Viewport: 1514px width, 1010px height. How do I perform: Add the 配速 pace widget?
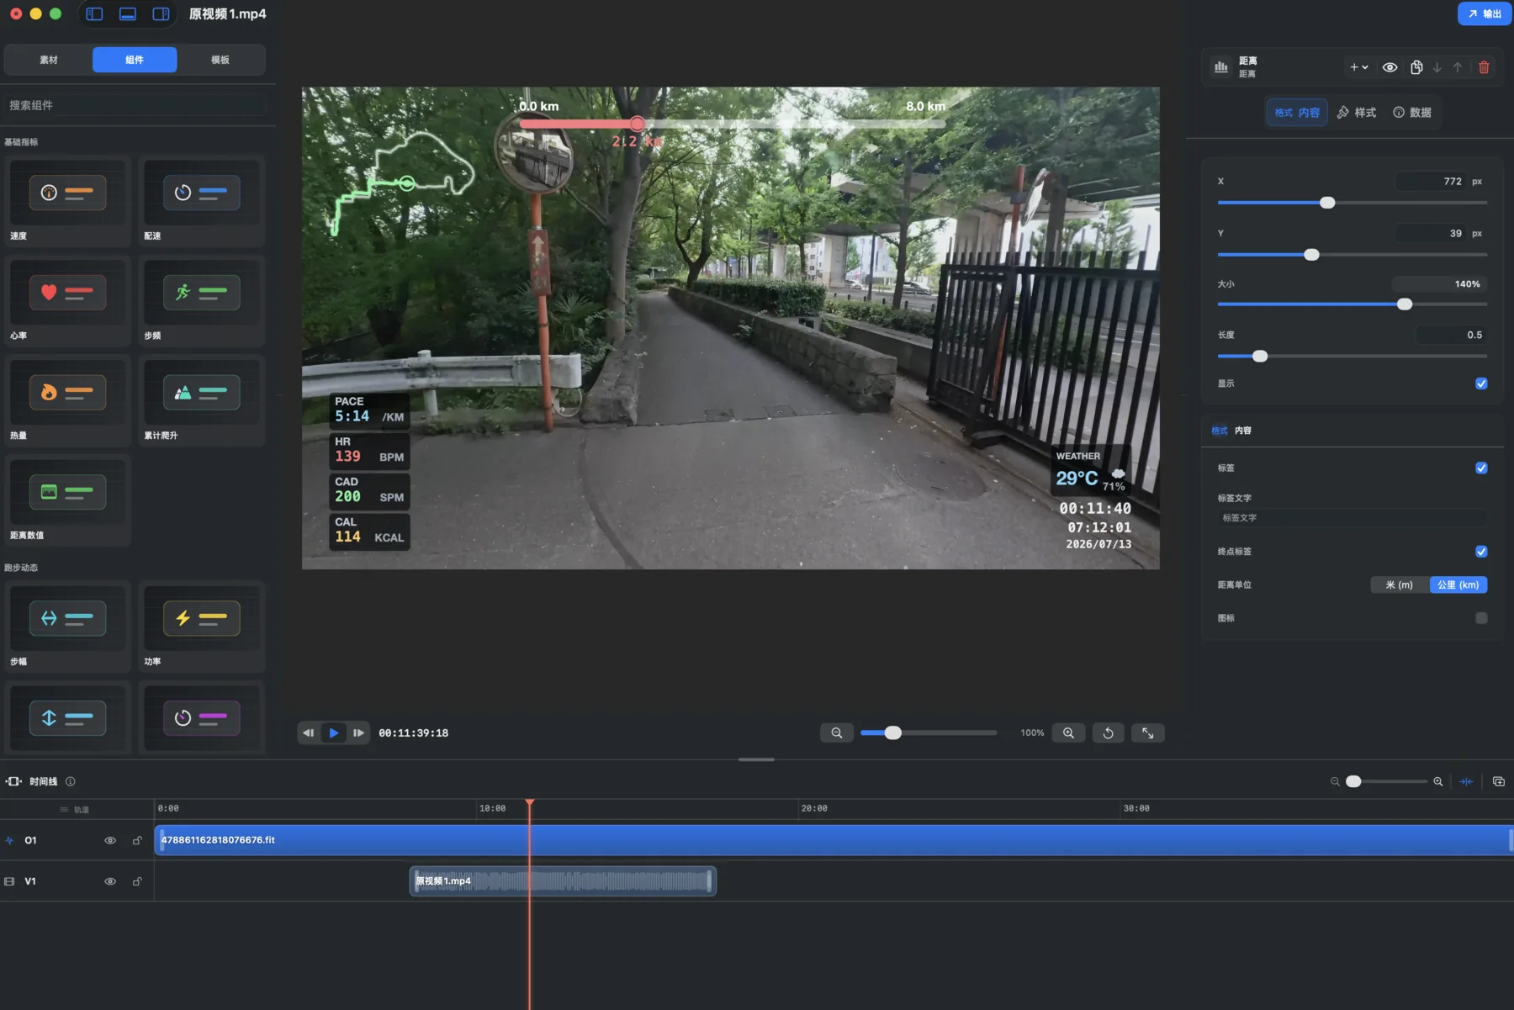[x=202, y=200]
